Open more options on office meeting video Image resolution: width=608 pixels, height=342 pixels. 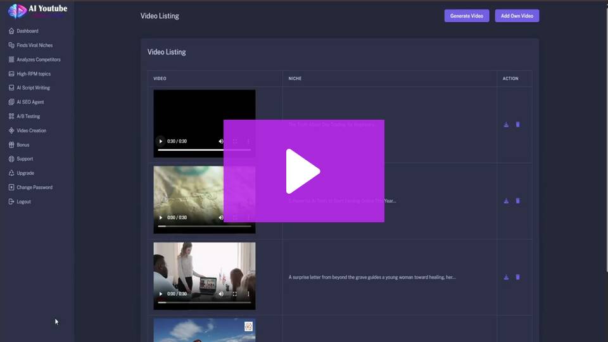(x=248, y=294)
